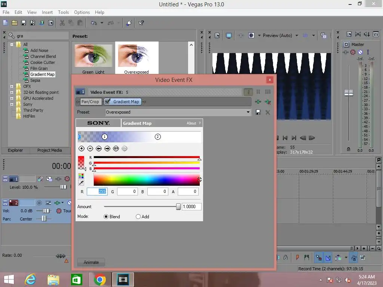Select Film Grain effect in tree
Image resolution: width=383 pixels, height=287 pixels.
click(x=39, y=68)
